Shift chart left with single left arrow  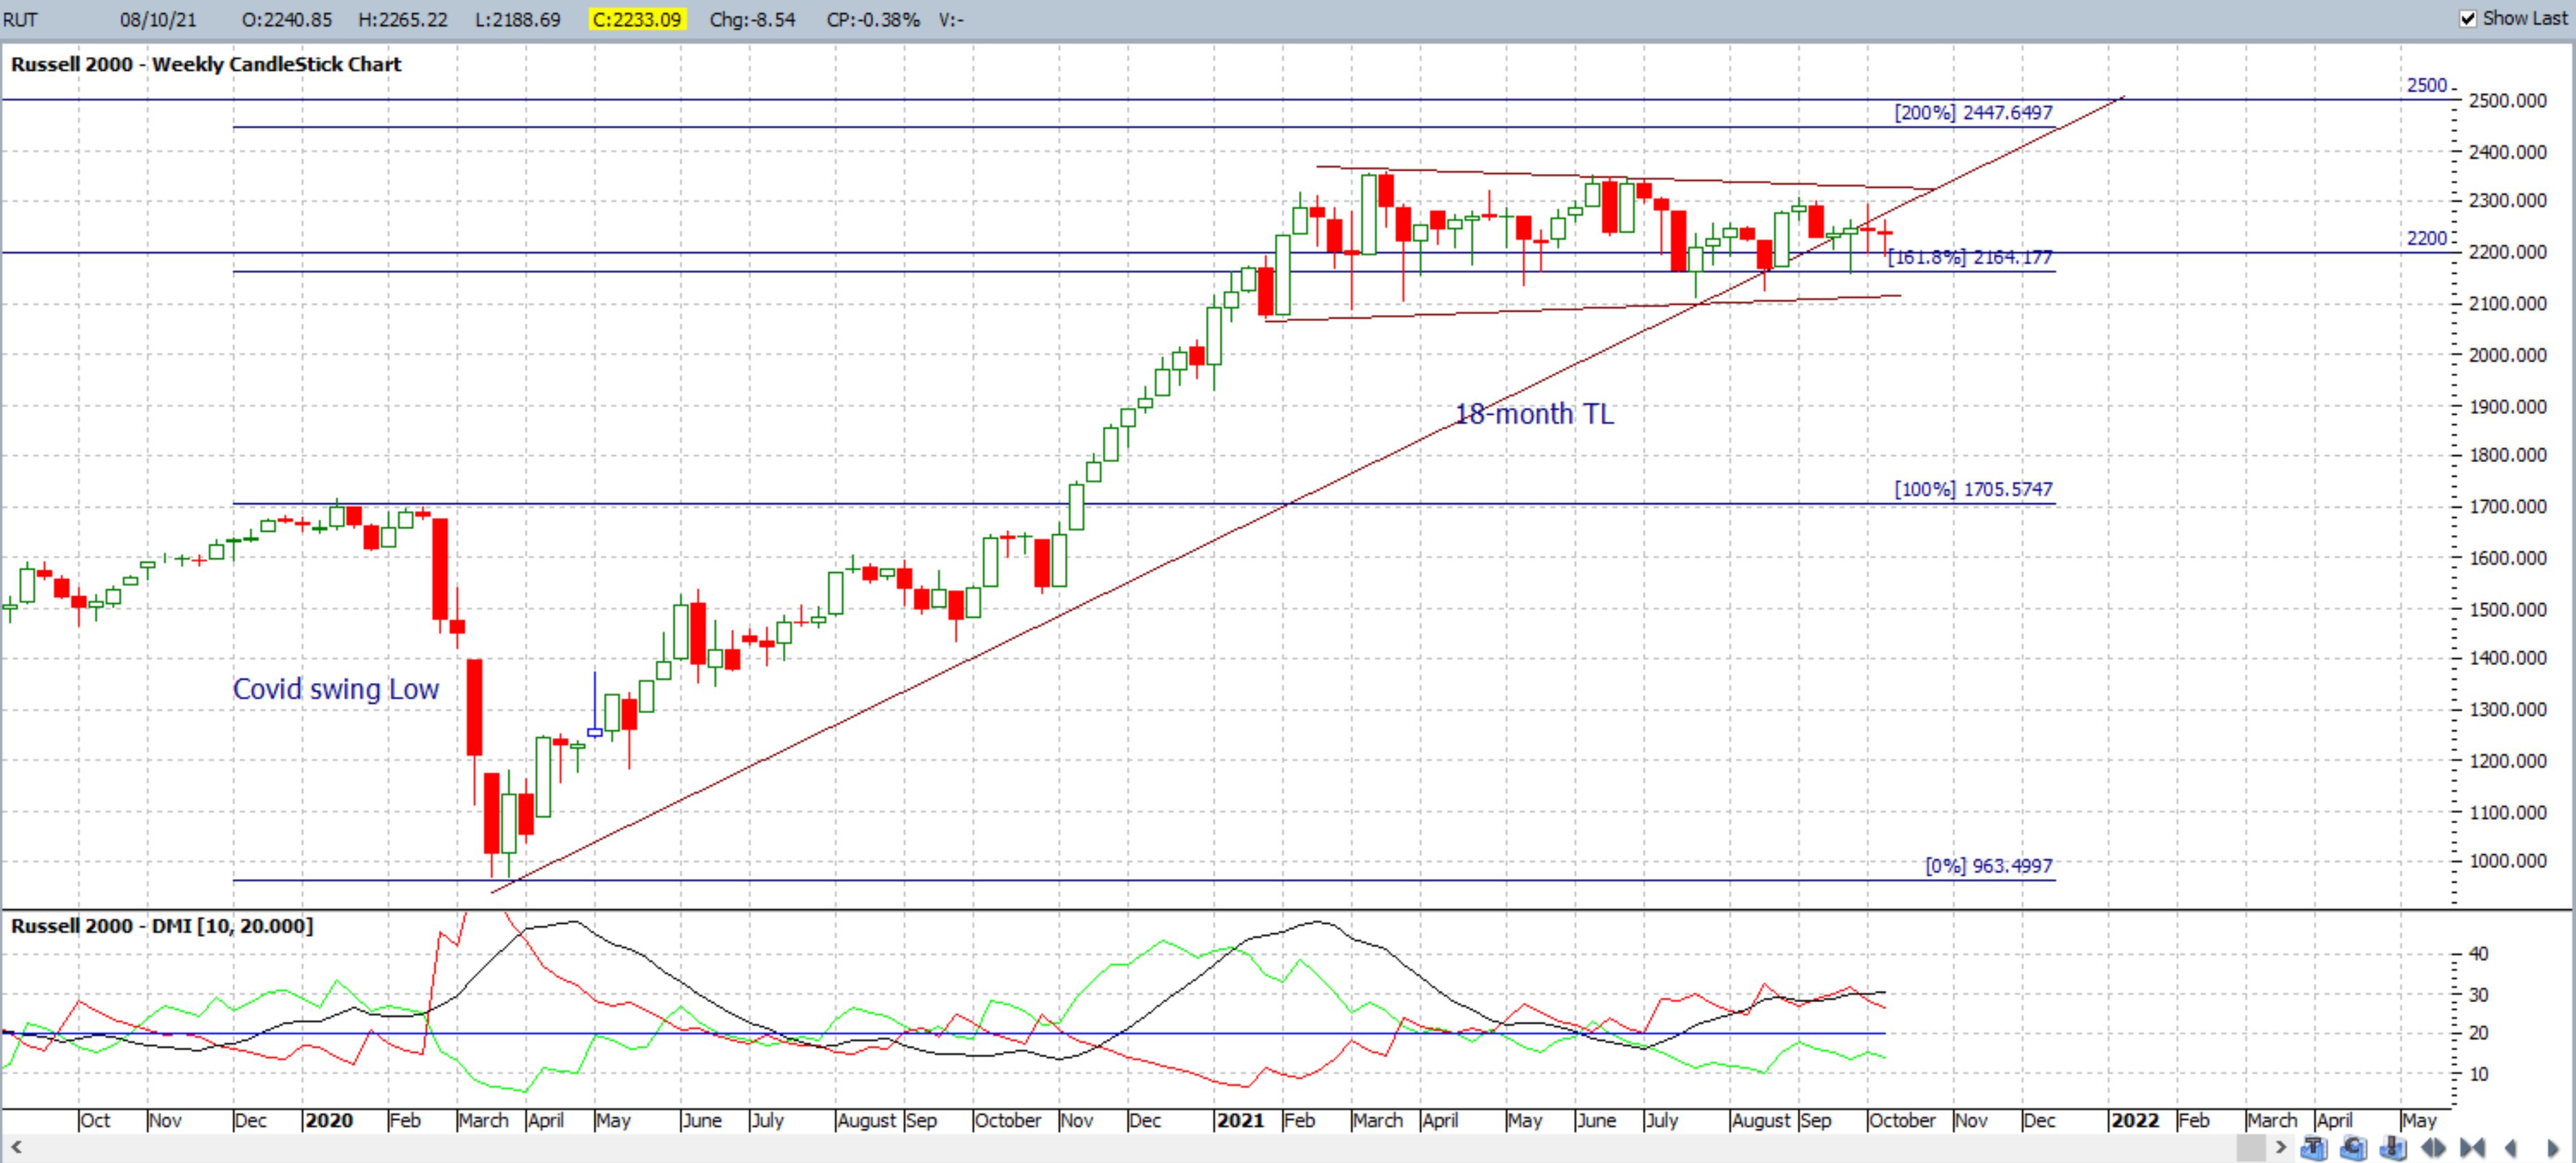pos(2510,1147)
